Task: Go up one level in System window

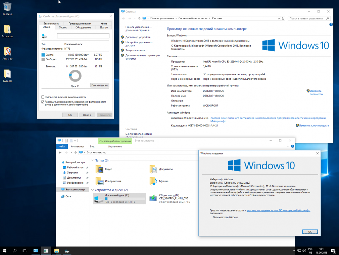Action: click(x=139, y=18)
